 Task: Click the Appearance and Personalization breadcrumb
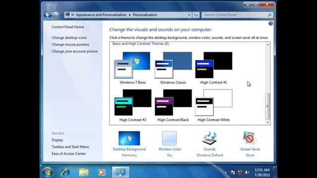101,15
